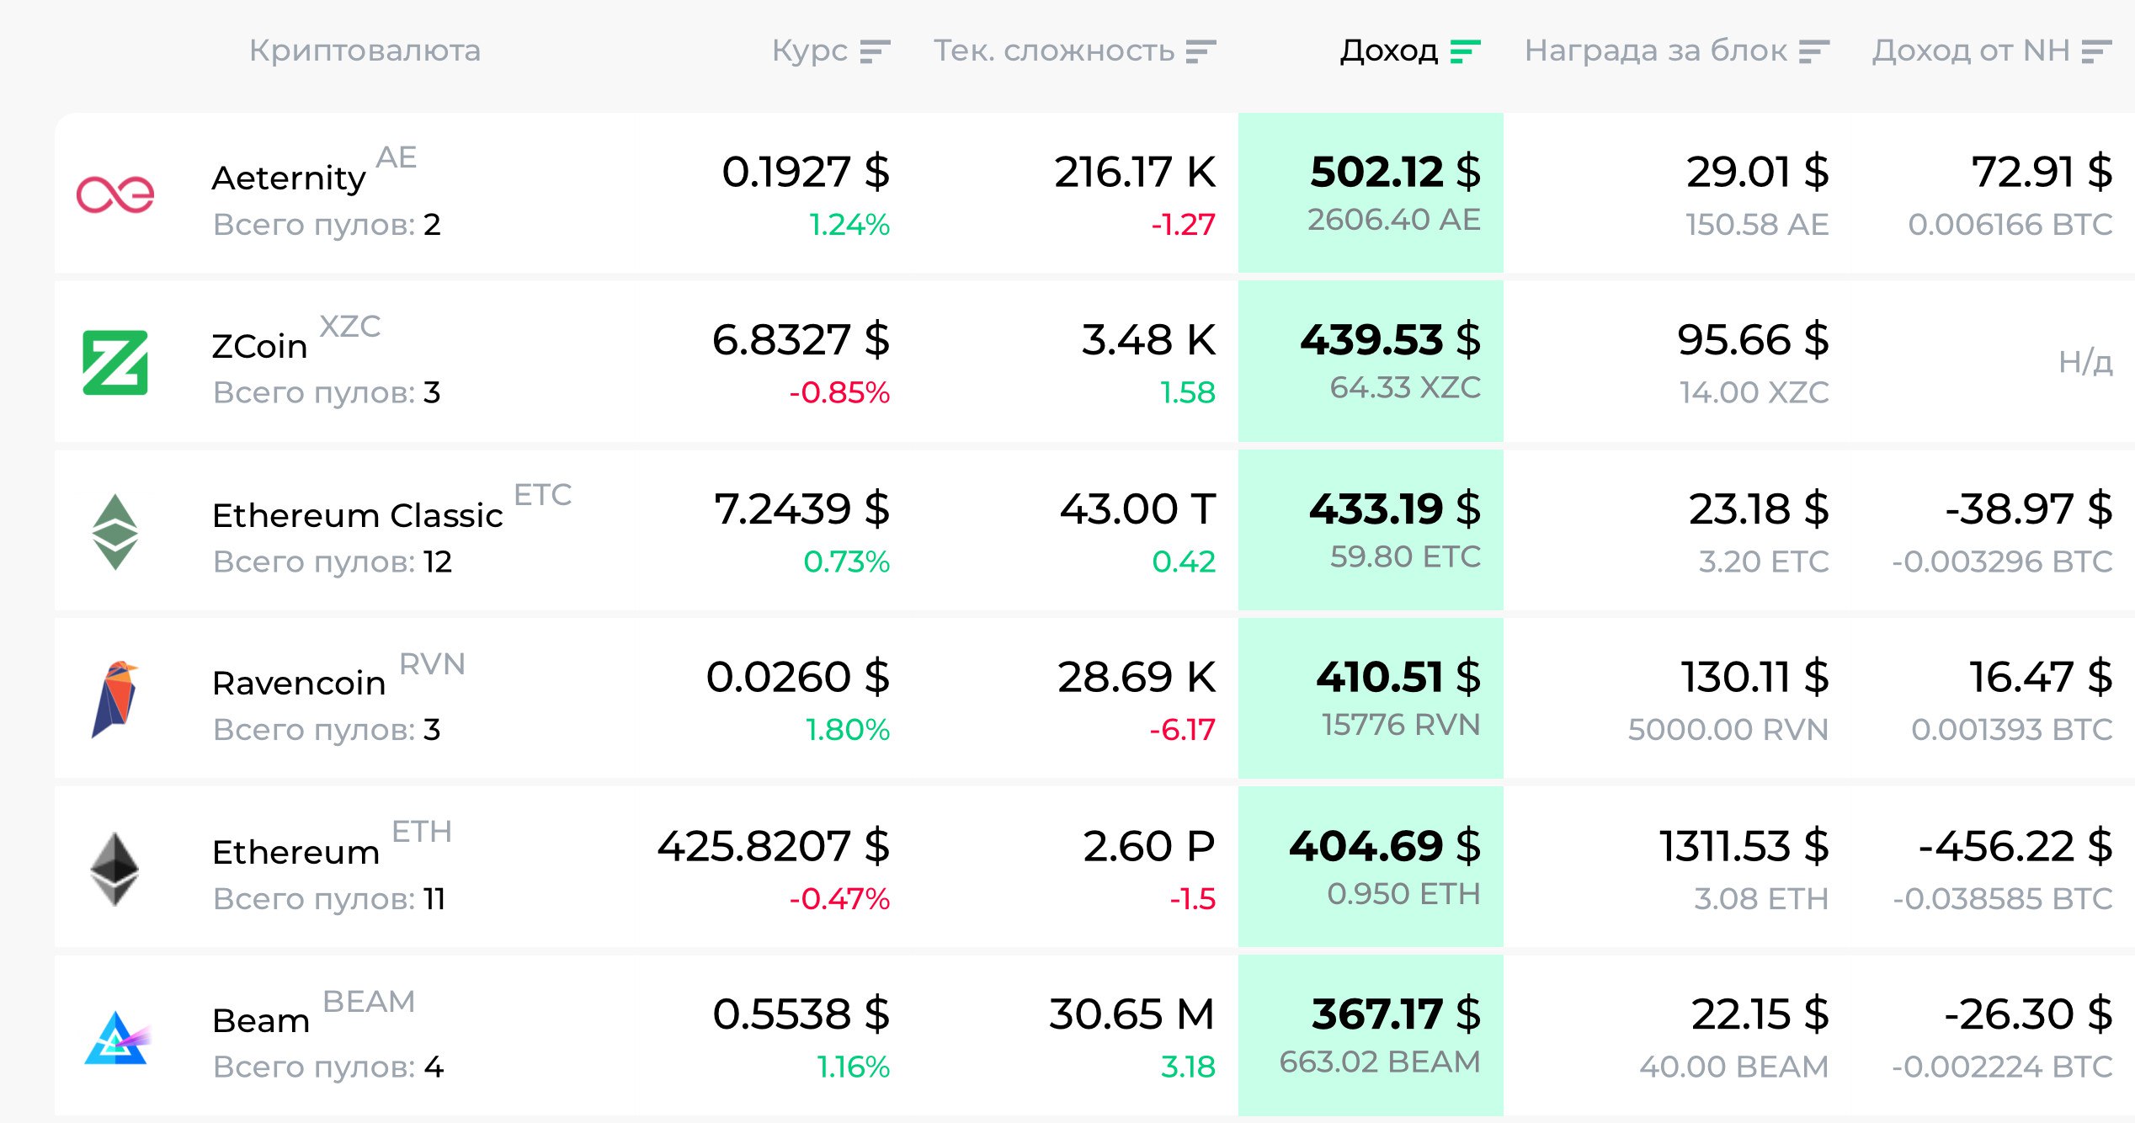Viewport: 2135px width, 1123px height.
Task: Click the Ethereum Classic logo
Action: (x=115, y=531)
